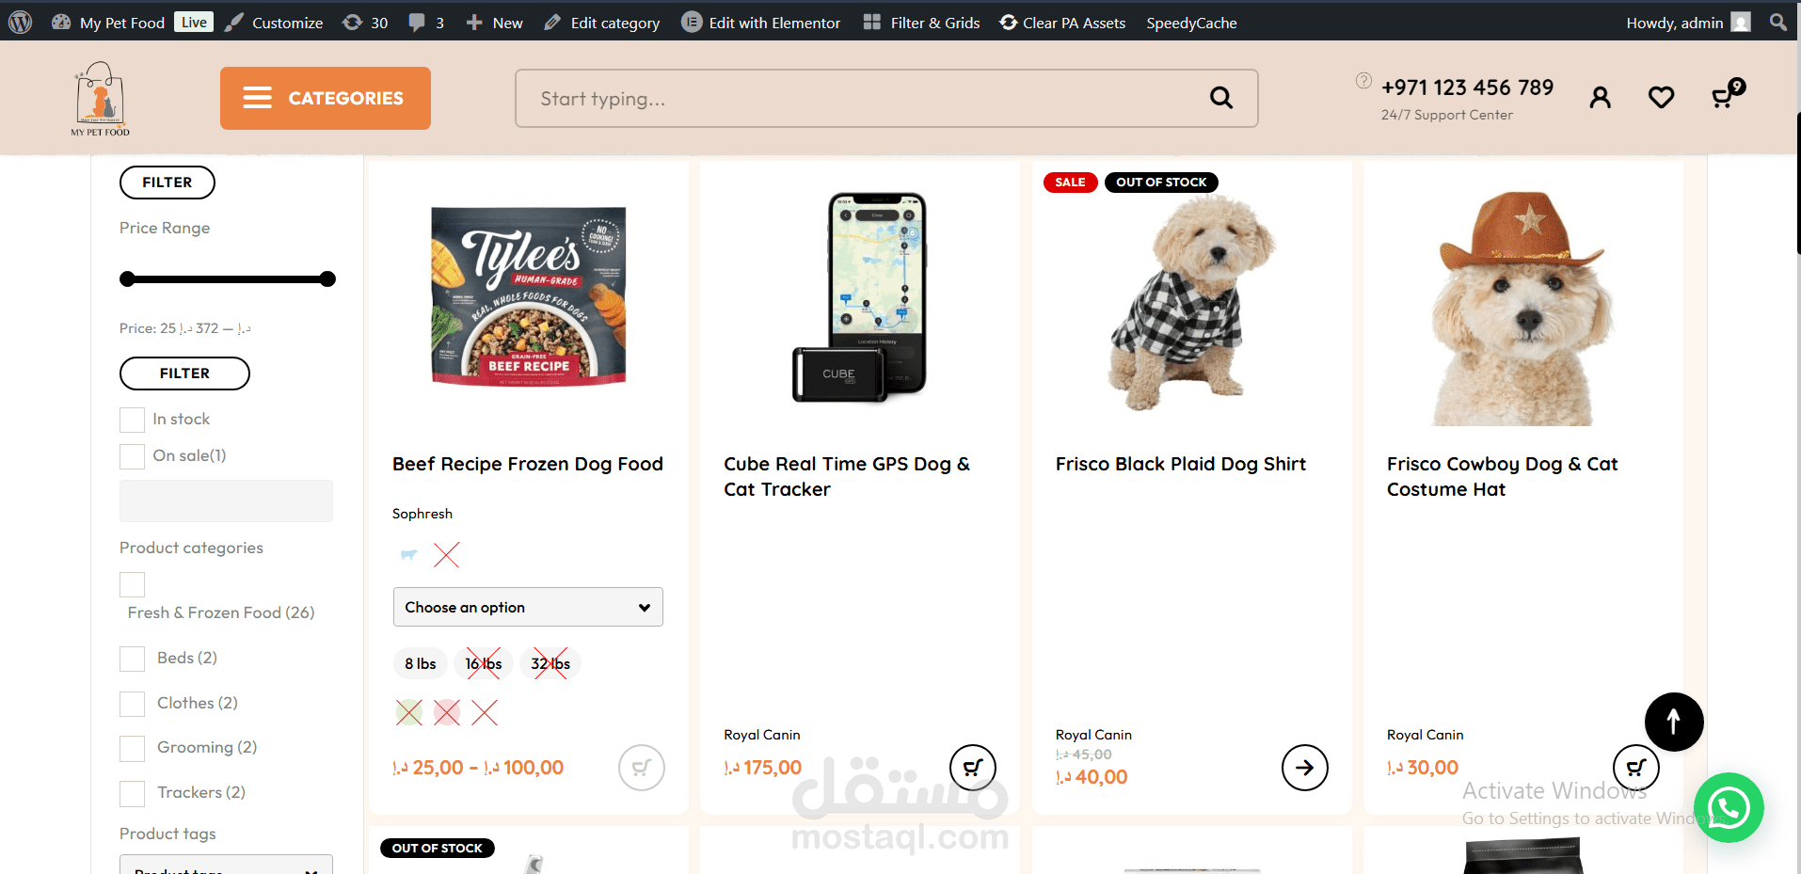The width and height of the screenshot is (1801, 874).
Task: Add the Cube GPS Tracker to cart
Action: 973,768
